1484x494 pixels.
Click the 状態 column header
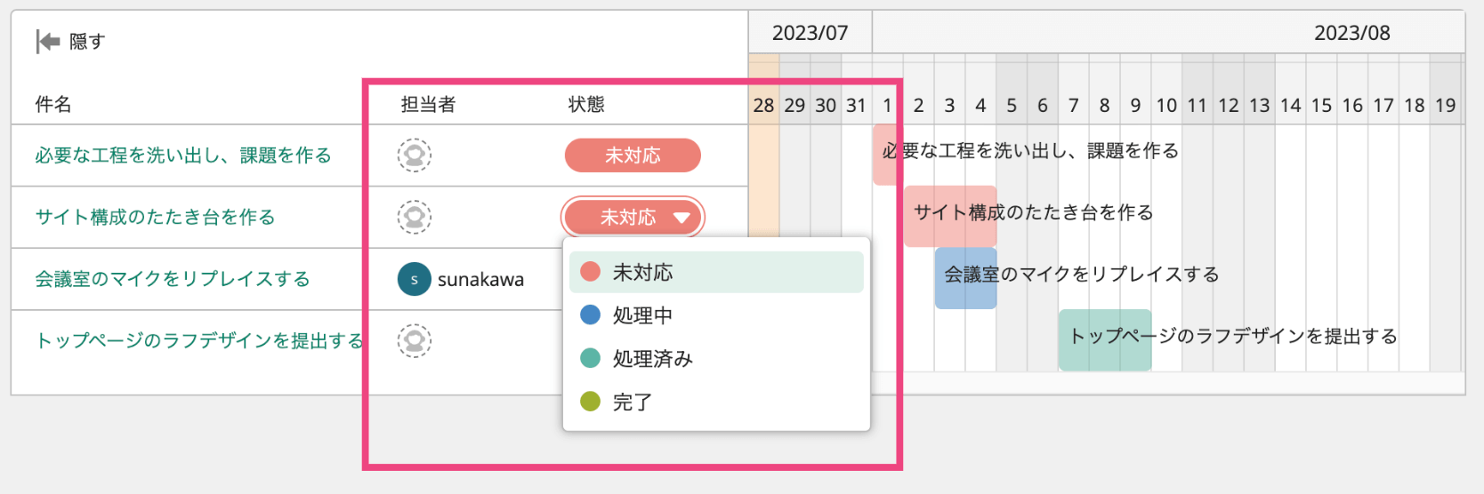[x=586, y=105]
